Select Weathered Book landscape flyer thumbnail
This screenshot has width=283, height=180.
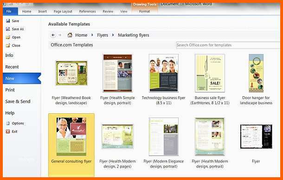[71, 73]
